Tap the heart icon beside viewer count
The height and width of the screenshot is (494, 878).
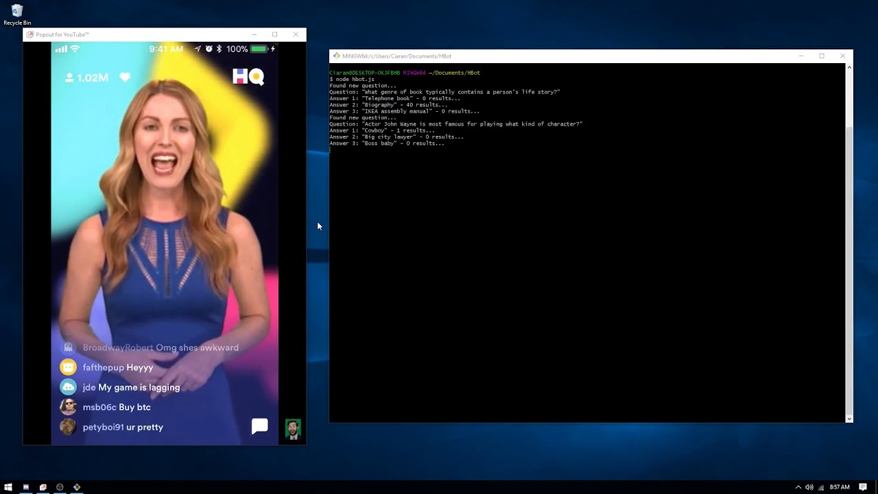click(125, 78)
